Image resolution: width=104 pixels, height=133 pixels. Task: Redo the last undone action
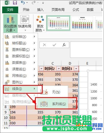coord(34,3)
